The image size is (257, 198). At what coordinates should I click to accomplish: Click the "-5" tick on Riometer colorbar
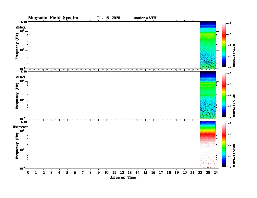(230, 123)
